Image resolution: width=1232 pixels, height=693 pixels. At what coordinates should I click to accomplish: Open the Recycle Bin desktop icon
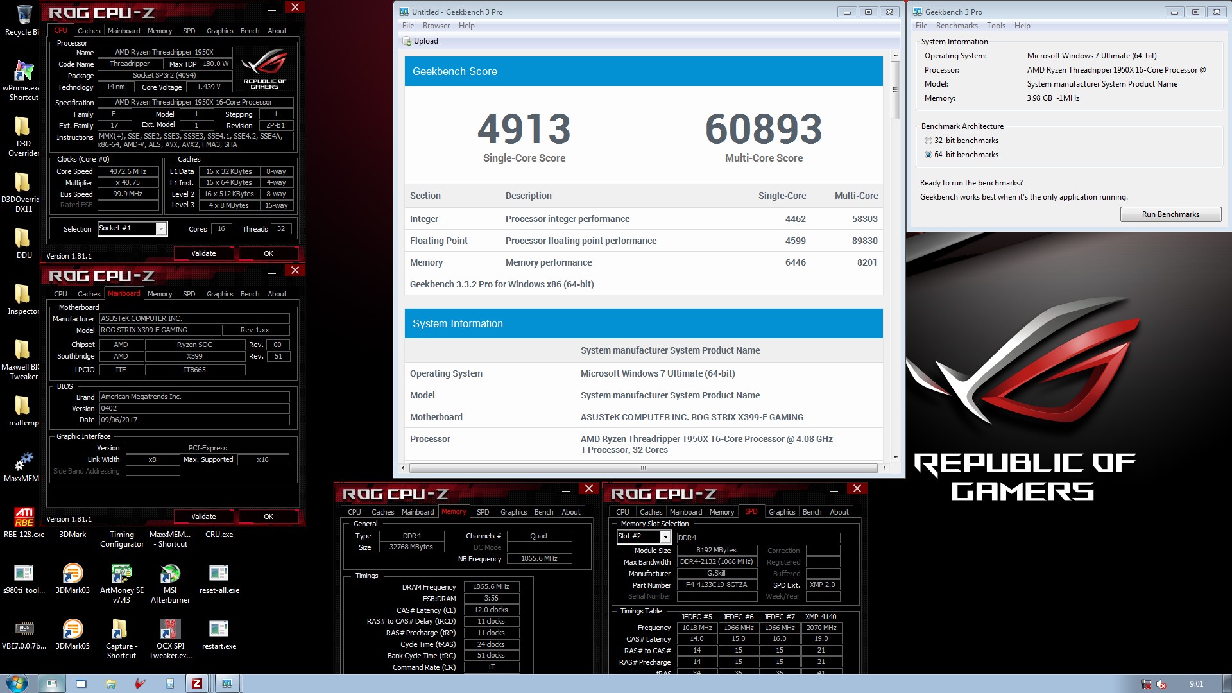[x=24, y=14]
